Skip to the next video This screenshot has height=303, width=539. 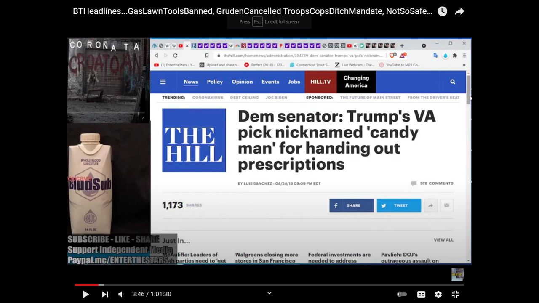[x=105, y=295]
